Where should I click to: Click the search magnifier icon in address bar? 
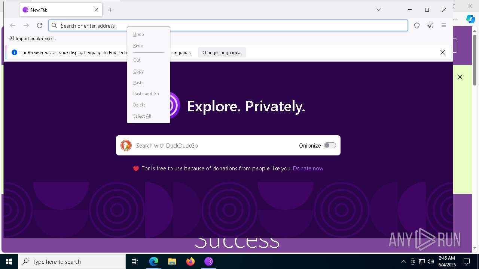click(x=54, y=25)
